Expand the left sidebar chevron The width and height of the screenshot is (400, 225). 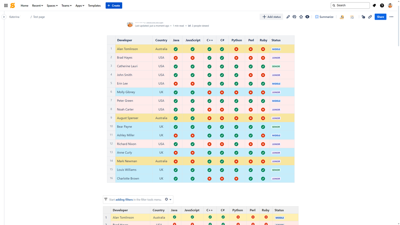[x=4, y=17]
